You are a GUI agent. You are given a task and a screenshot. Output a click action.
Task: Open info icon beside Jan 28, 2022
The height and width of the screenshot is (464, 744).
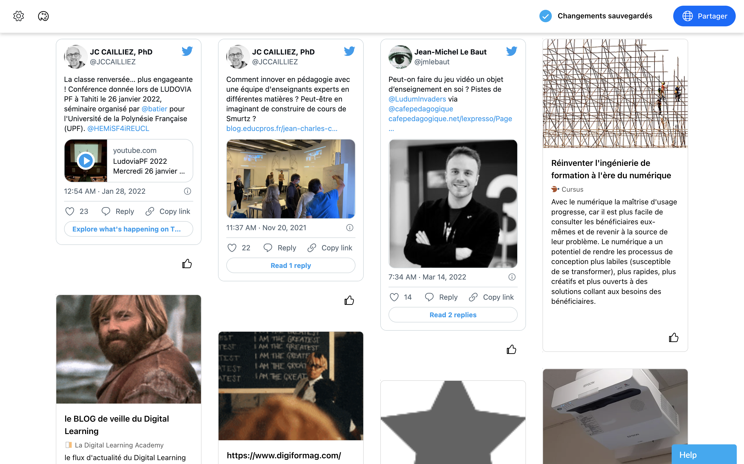tap(188, 191)
